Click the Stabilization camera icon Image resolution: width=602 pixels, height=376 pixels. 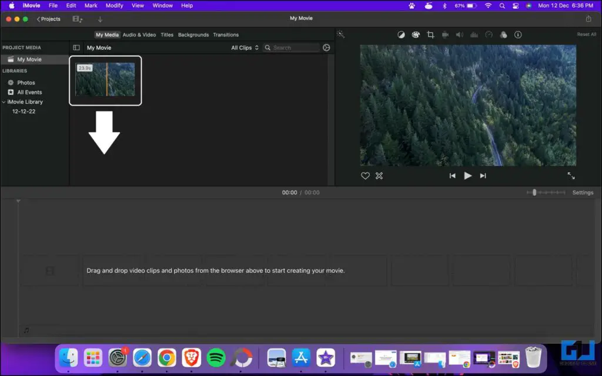click(x=445, y=35)
